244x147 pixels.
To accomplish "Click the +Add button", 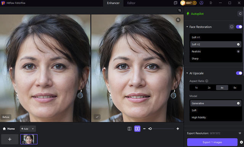I will [25, 129].
